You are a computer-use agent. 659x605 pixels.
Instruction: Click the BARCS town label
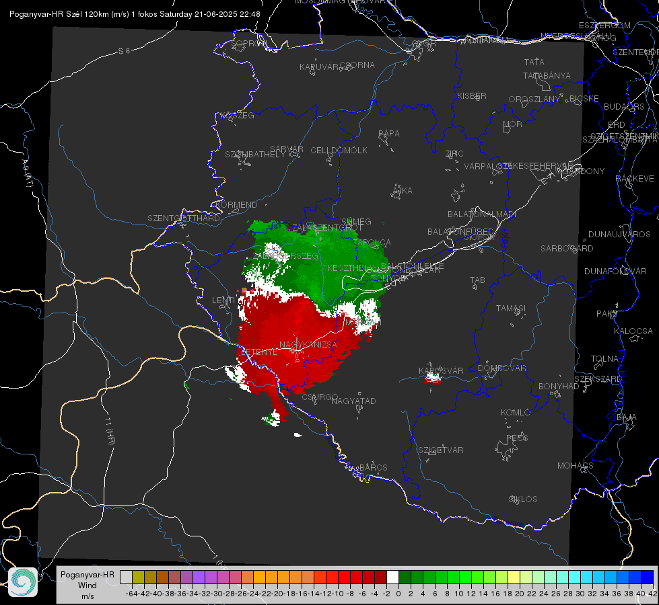[373, 467]
